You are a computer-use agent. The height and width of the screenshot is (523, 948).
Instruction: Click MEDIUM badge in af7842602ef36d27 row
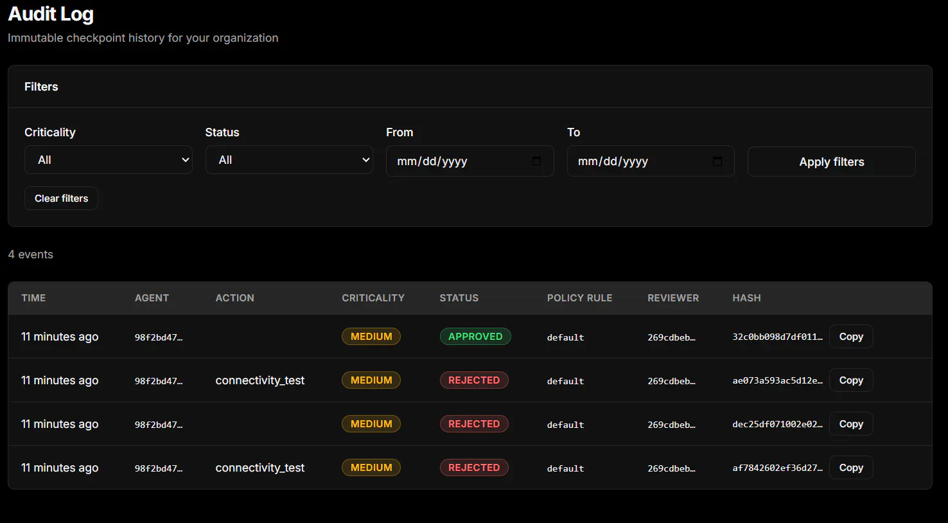(x=371, y=468)
